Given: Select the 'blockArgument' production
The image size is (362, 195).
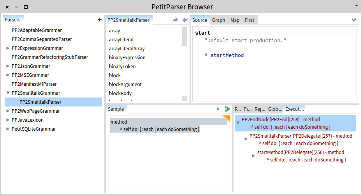Looking at the screenshot, I should click(125, 84).
